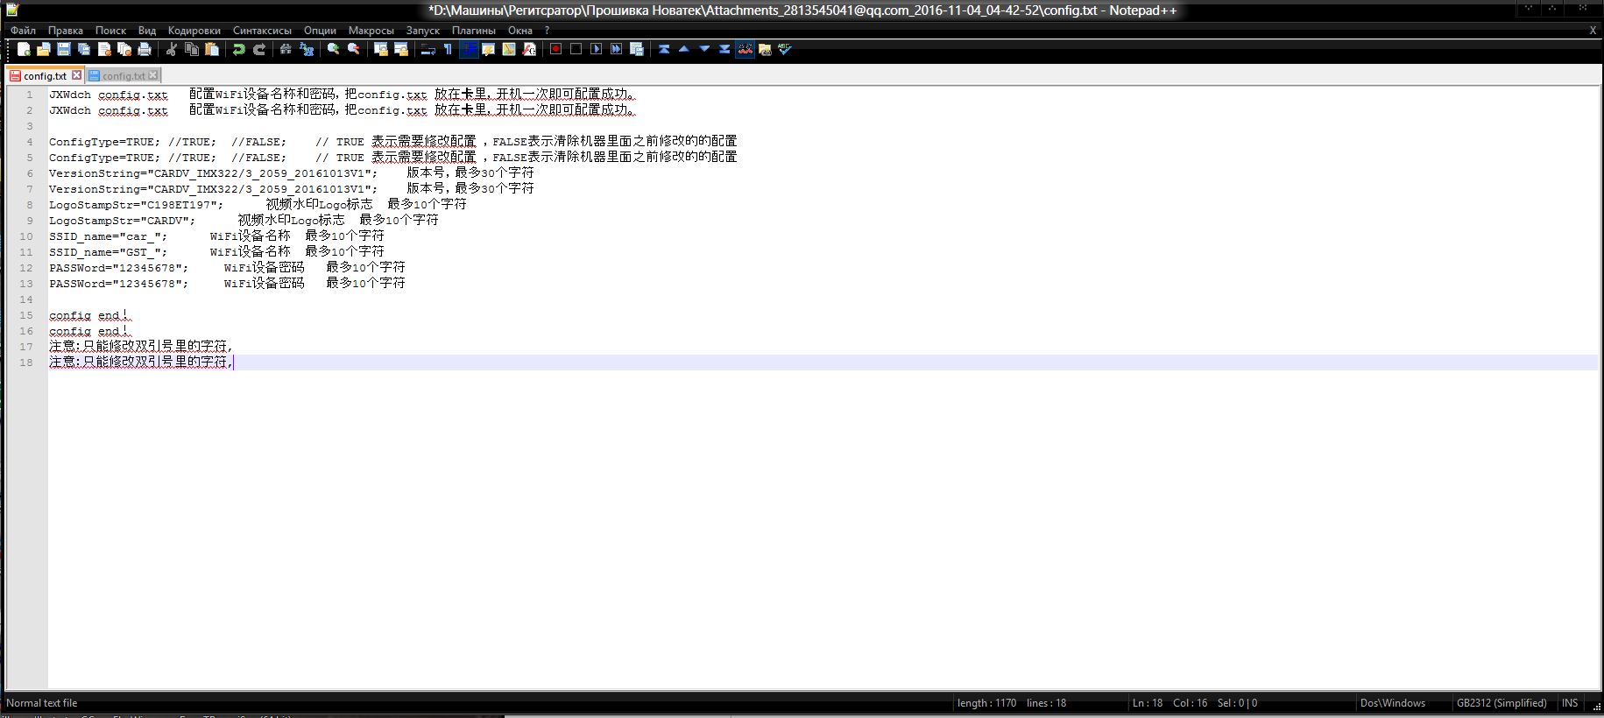Toggle word wrap in the toolbar
Screen dimensions: 1604x718
427,49
